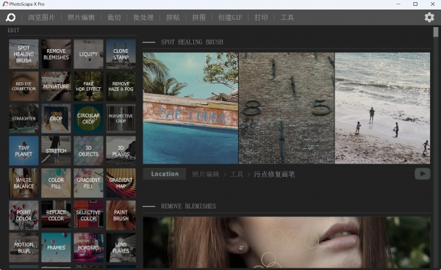The width and height of the screenshot is (441, 270).
Task: Select the Stretch tile
Action: (x=56, y=150)
